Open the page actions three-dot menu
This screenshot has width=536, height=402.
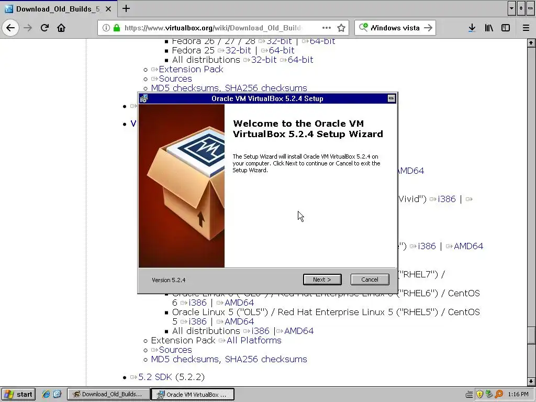pos(327,28)
